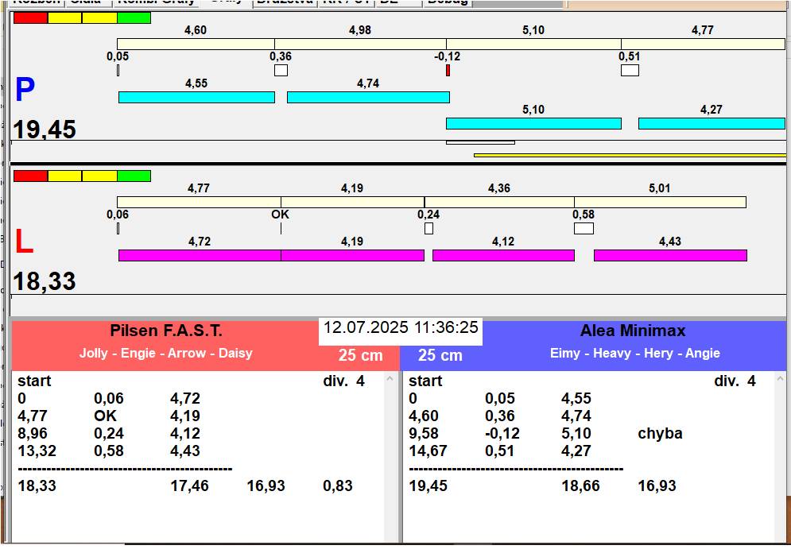The height and width of the screenshot is (557, 791).
Task: Click the start label in Pilsen panel
Action: 34,381
